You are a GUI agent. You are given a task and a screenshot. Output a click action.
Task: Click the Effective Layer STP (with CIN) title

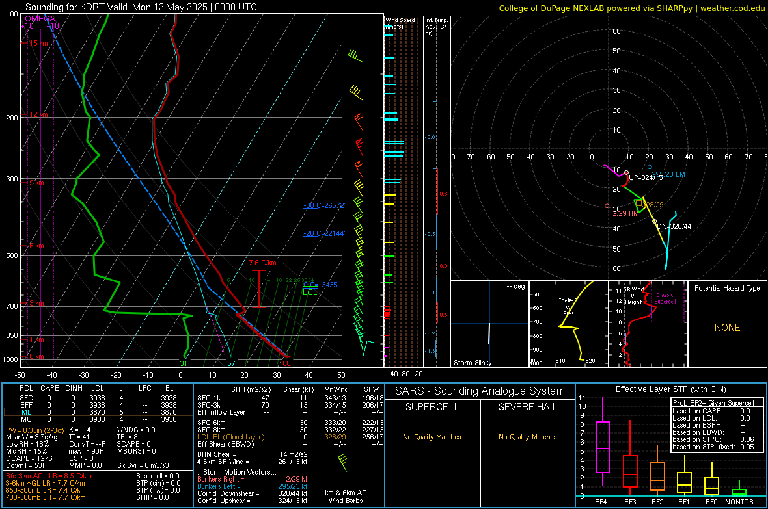670,389
